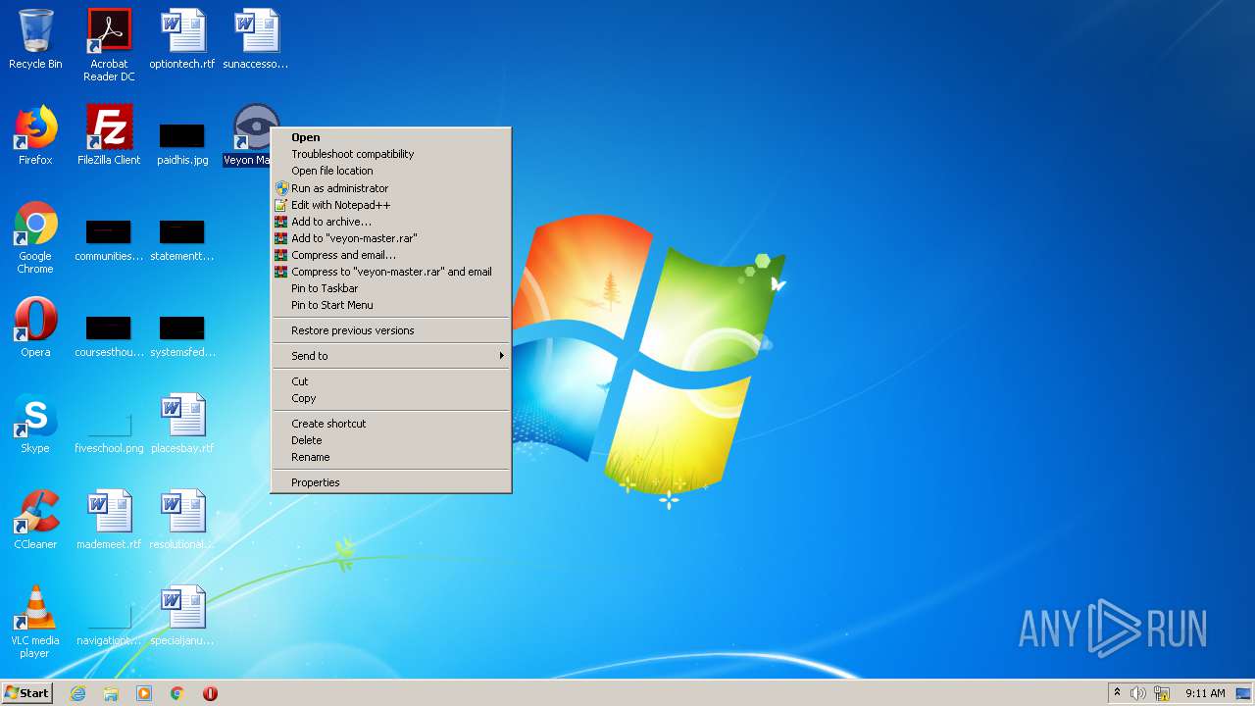
Task: Choose Cut in the context menu
Action: [391, 381]
